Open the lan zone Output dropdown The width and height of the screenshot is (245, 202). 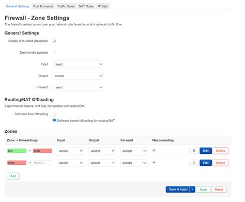tap(102, 151)
